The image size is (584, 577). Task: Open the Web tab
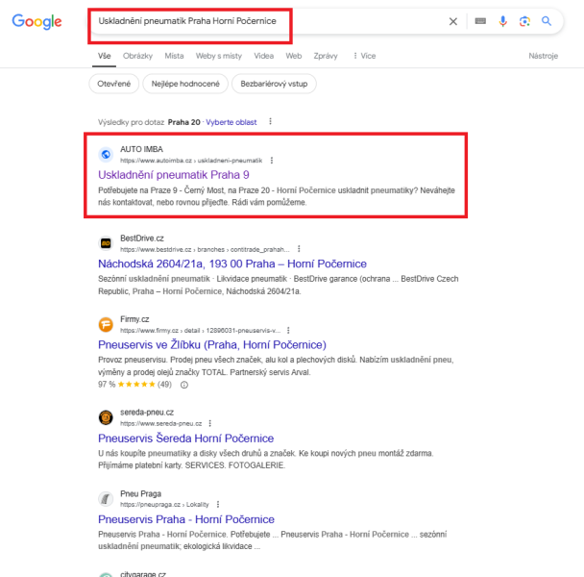pyautogui.click(x=294, y=56)
